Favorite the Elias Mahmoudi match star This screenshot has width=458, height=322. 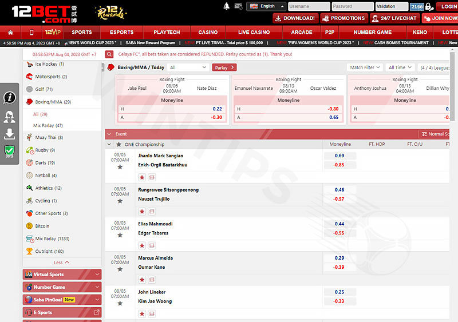point(120,235)
